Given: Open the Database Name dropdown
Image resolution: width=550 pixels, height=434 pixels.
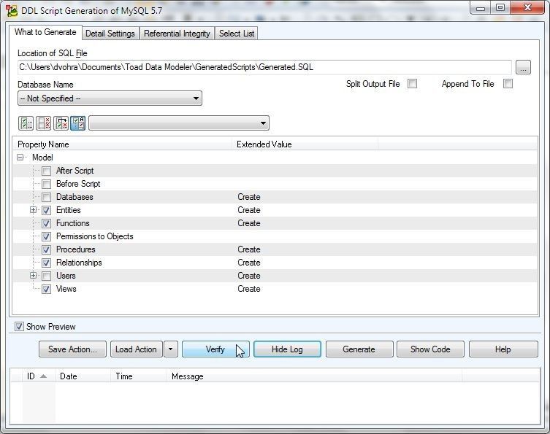Looking at the screenshot, I should (110, 98).
